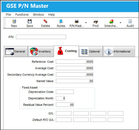Click the Average Cost field
Screen dimensions: 139x130
pyautogui.click(x=74, y=68)
